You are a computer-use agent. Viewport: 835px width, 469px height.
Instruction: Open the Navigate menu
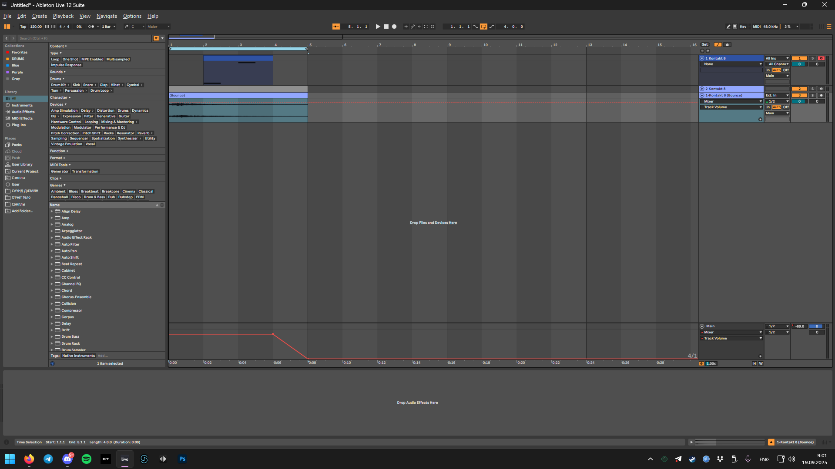[107, 16]
